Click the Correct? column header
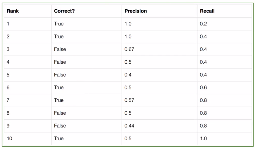Screen dimensions: 256x149 click(64, 11)
